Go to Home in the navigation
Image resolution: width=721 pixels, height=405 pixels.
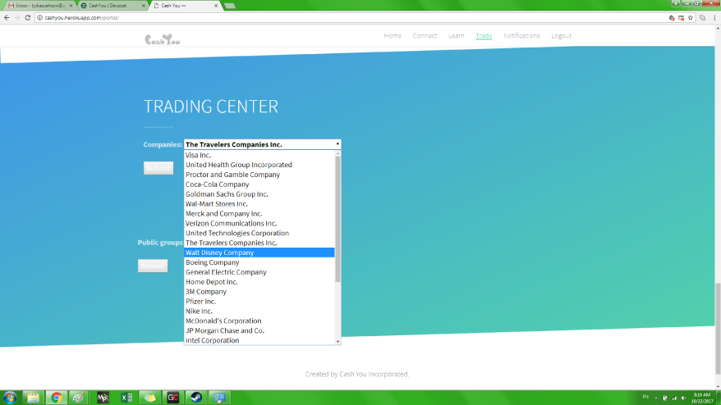(x=393, y=36)
